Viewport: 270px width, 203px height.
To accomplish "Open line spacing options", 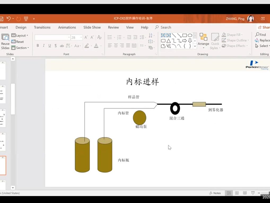I will pyautogui.click(x=143, y=37).
